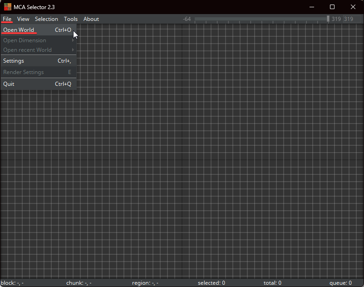This screenshot has width=364, height=287.
Task: Click the 'region: -, -' status text
Action: click(145, 283)
